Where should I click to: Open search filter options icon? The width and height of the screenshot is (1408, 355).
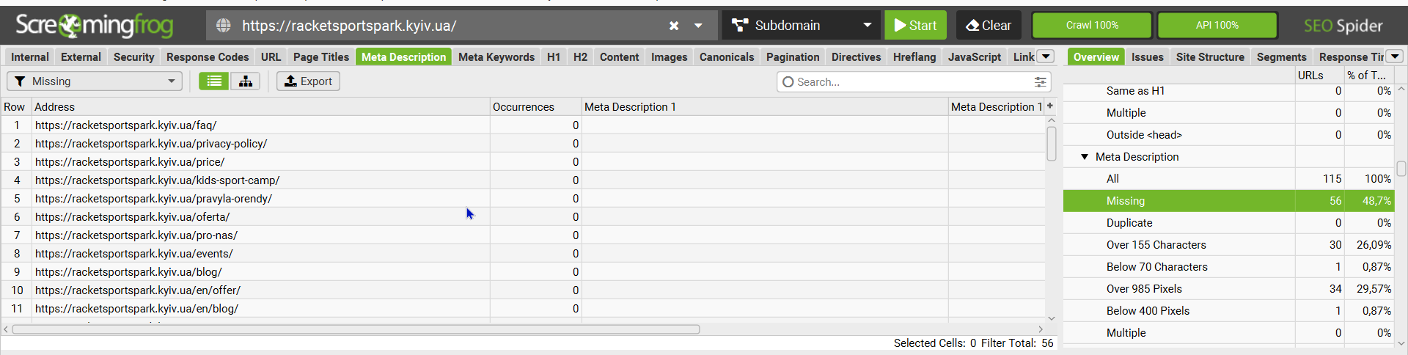[x=1040, y=82]
